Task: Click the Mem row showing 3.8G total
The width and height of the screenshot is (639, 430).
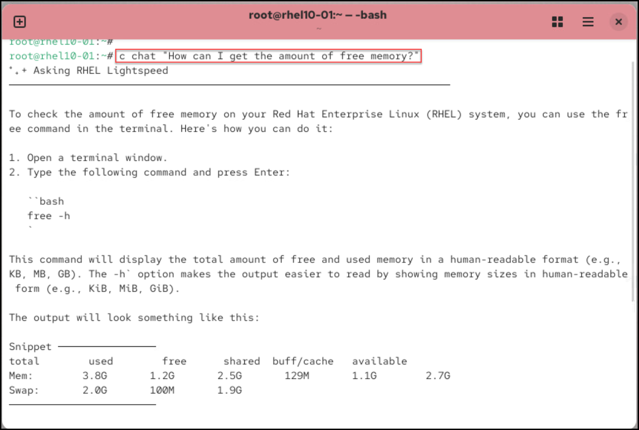Action: tap(95, 375)
